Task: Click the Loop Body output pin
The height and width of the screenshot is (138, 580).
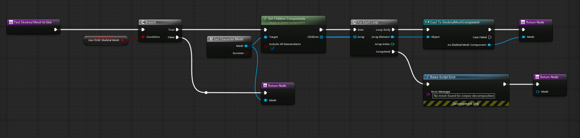Action: (393, 30)
